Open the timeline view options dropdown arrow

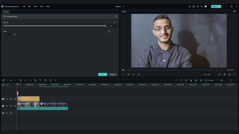pyautogui.click(x=233, y=80)
